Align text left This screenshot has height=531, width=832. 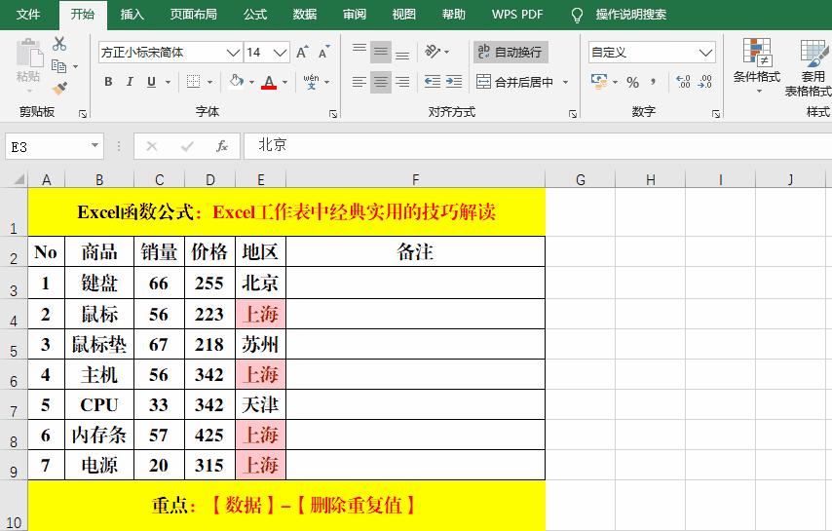pyautogui.click(x=359, y=82)
